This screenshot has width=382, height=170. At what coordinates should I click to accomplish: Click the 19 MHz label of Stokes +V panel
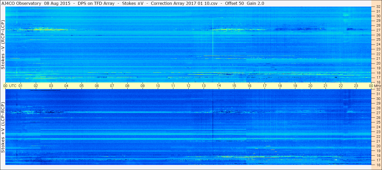[x=378, y=151]
